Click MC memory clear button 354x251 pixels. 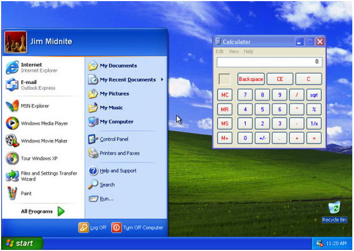click(225, 95)
